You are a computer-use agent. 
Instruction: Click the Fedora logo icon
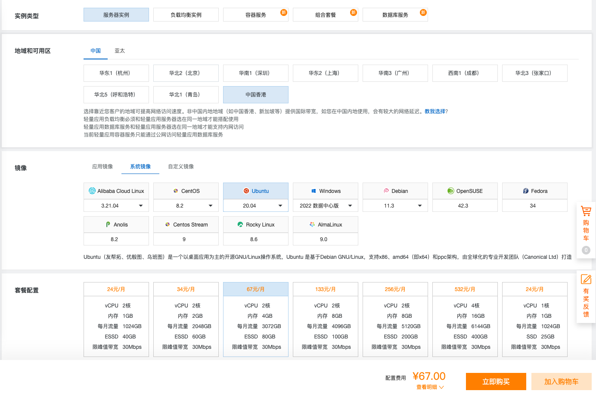pyautogui.click(x=526, y=191)
